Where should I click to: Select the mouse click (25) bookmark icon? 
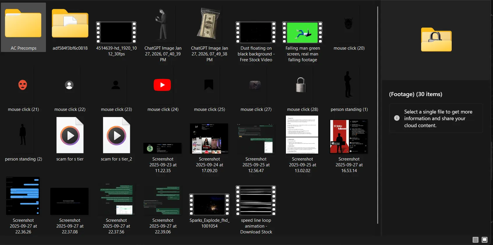209,85
